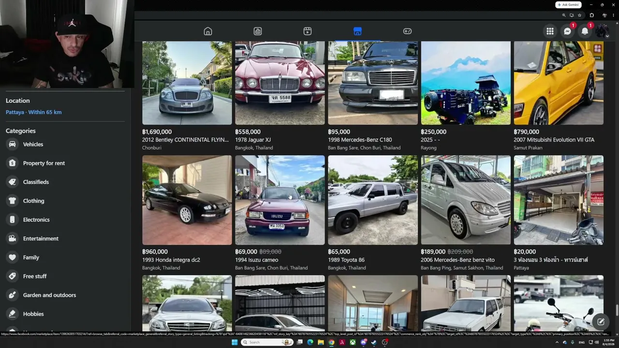This screenshot has height=348, width=619.
Task: Open the Windows Start menu
Action: pyautogui.click(x=235, y=342)
